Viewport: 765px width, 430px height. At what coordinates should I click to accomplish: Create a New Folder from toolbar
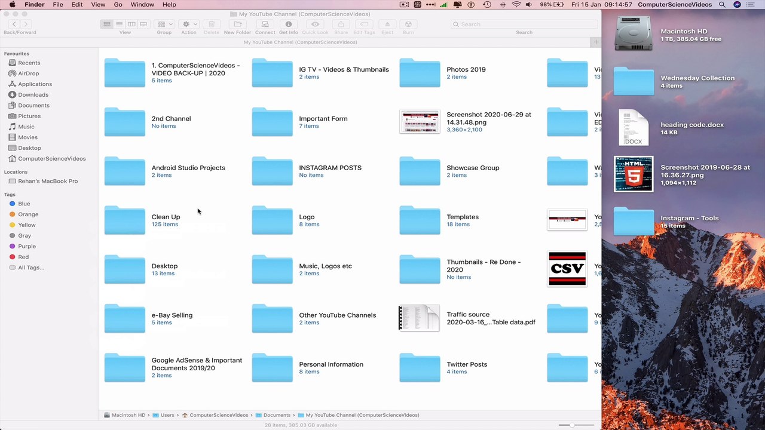pyautogui.click(x=238, y=24)
